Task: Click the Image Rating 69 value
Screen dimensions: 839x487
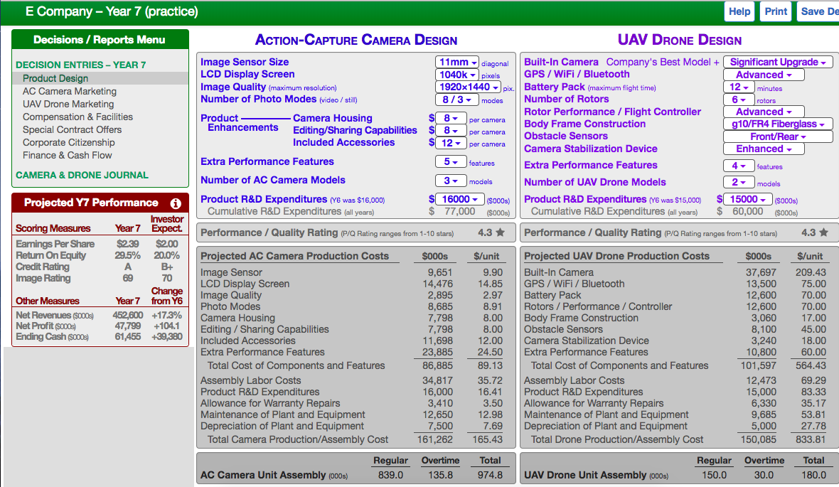Action: (x=128, y=278)
